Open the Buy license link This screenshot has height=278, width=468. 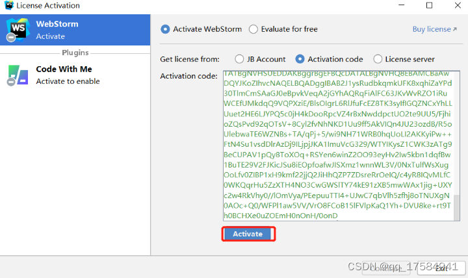click(435, 29)
